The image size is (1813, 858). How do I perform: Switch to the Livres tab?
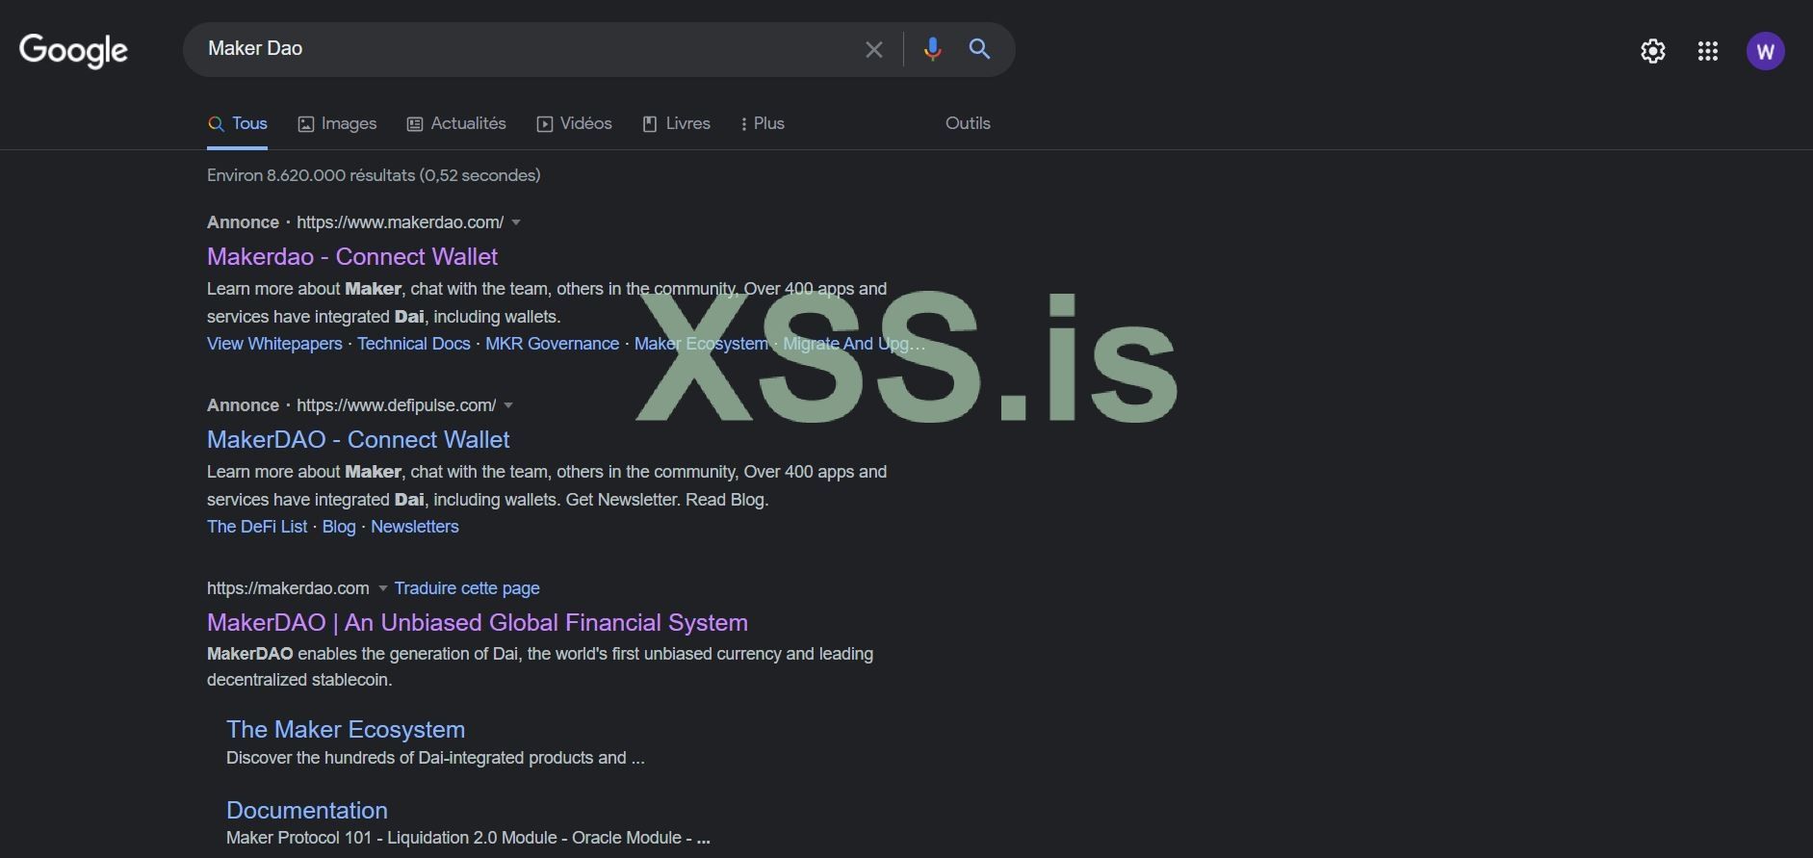pos(676,123)
